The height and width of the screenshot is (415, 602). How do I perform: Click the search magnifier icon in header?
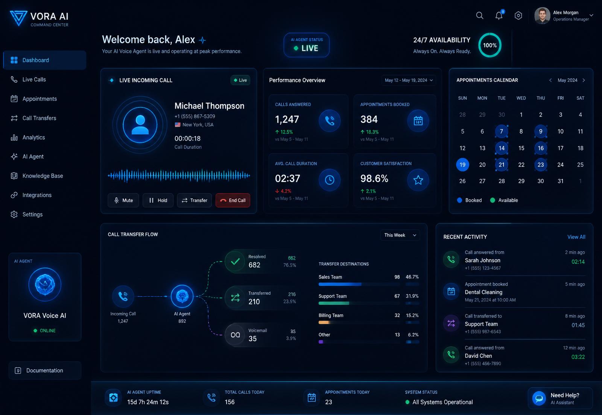coord(480,15)
